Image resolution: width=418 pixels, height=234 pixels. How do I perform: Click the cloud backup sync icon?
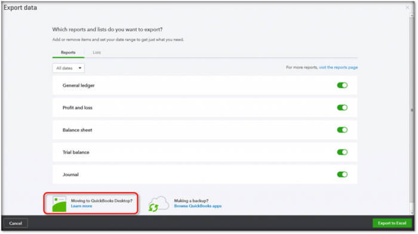[159, 204]
